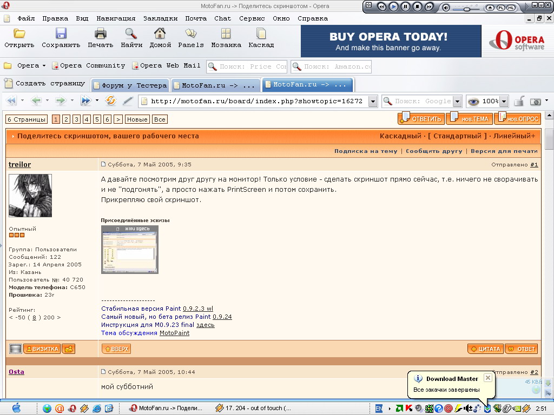Viewport: 554px width, 415px height.
Task: Go home via the Домой icon
Action: tap(160, 34)
